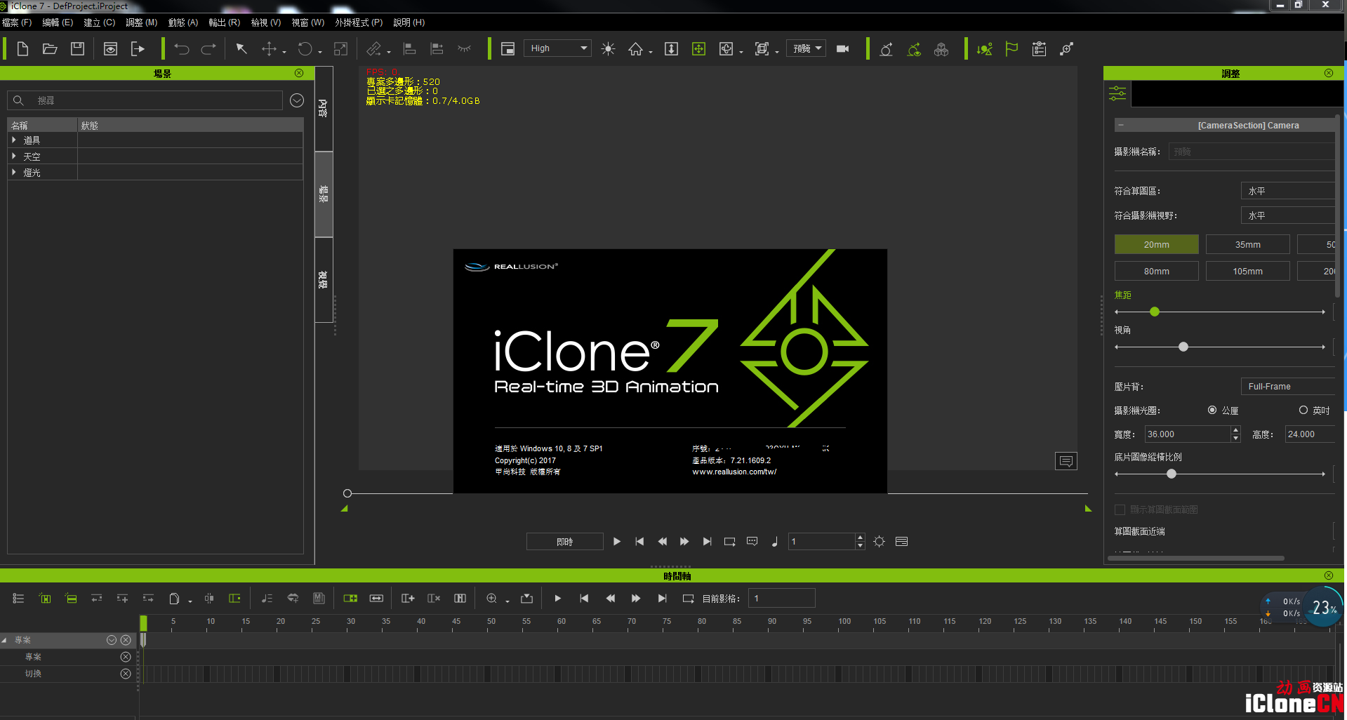Viewport: 1347px width, 720px height.
Task: Save the project with the floppy icon
Action: 77,49
